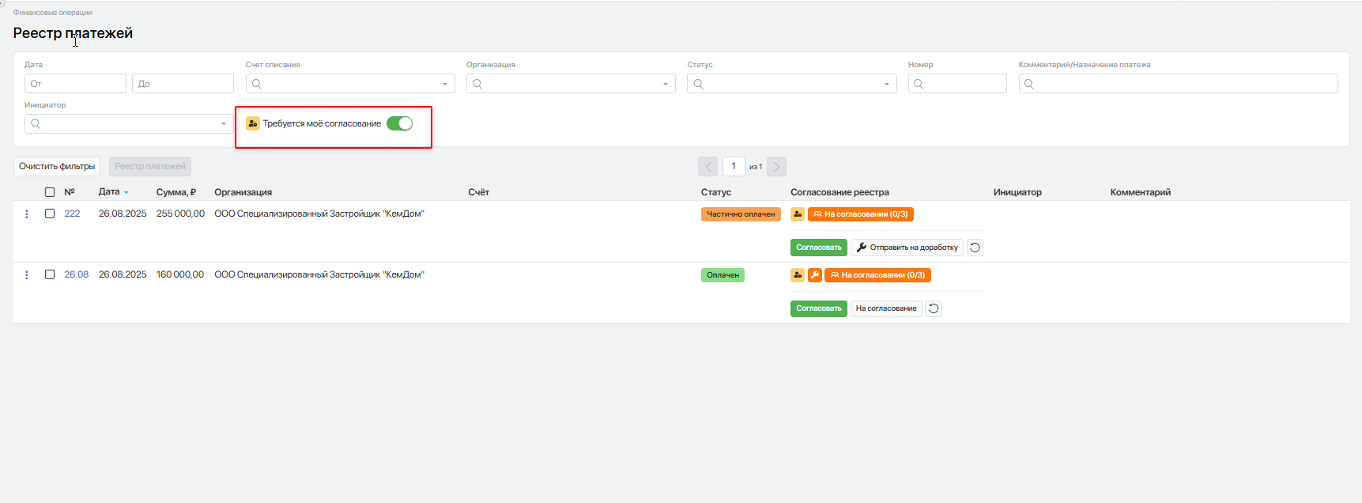Click the refresh icon in row 26.08
This screenshot has height=503, width=1362.
pos(934,308)
